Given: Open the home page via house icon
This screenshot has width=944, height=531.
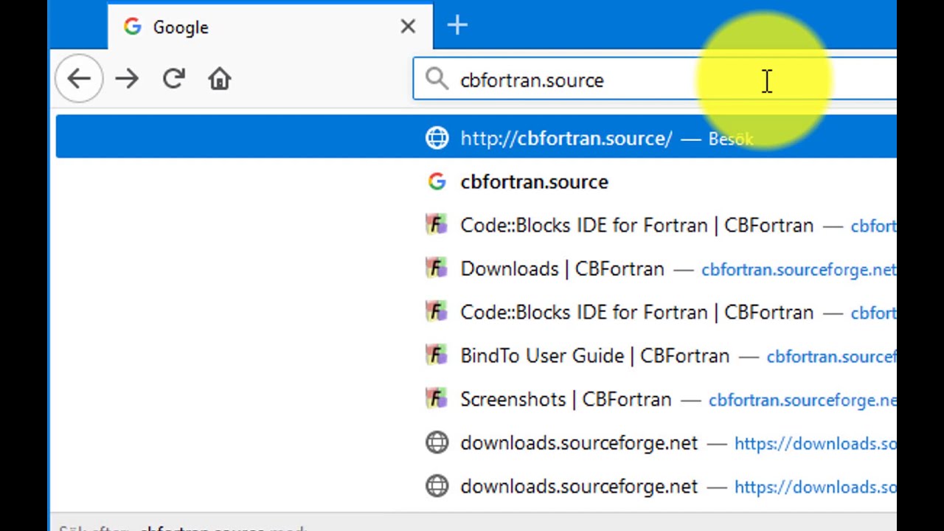Looking at the screenshot, I should tap(220, 79).
